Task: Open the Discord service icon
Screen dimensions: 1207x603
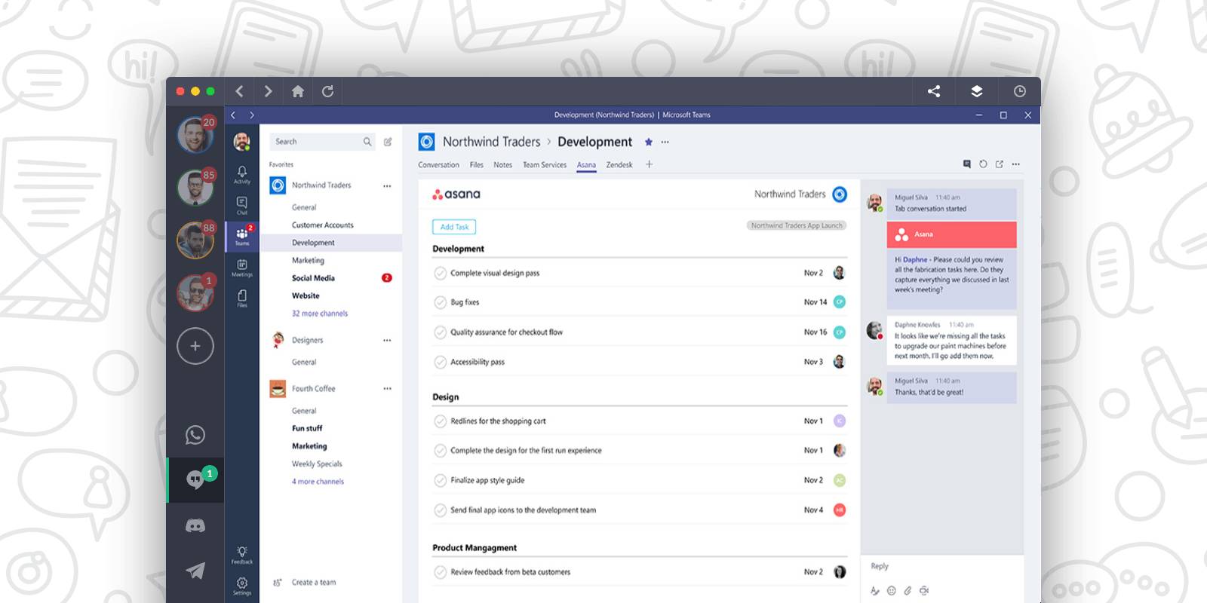Action: click(x=195, y=525)
